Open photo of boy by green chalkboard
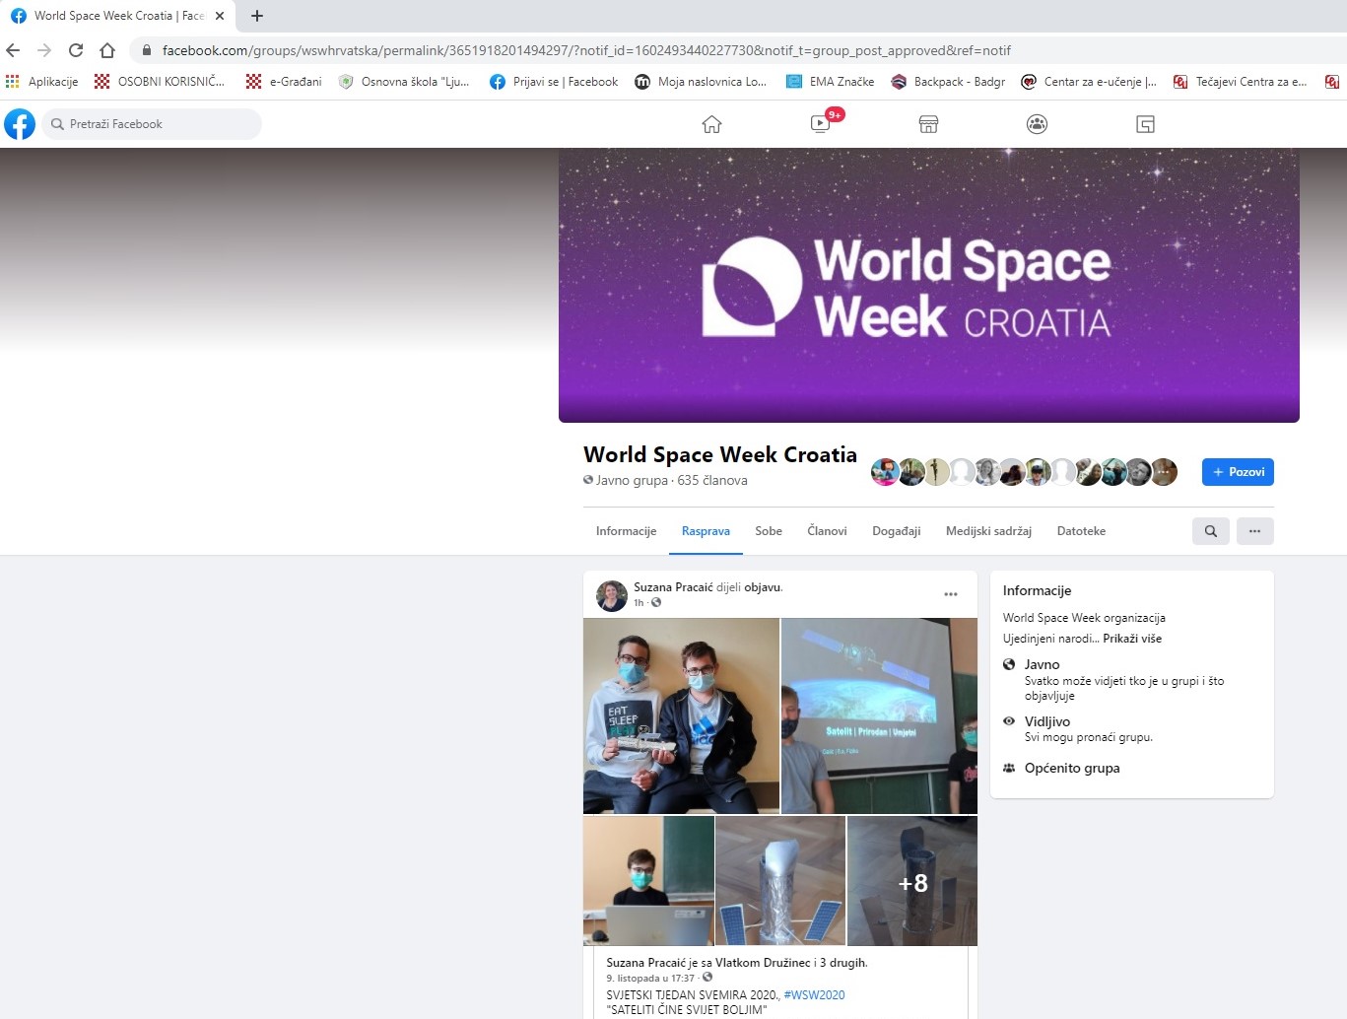Image resolution: width=1347 pixels, height=1019 pixels. 648,881
